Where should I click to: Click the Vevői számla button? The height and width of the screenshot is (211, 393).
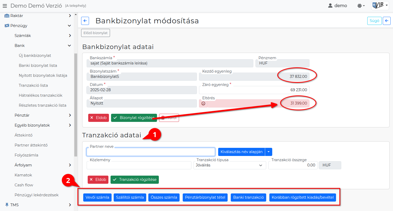[x=97, y=197]
